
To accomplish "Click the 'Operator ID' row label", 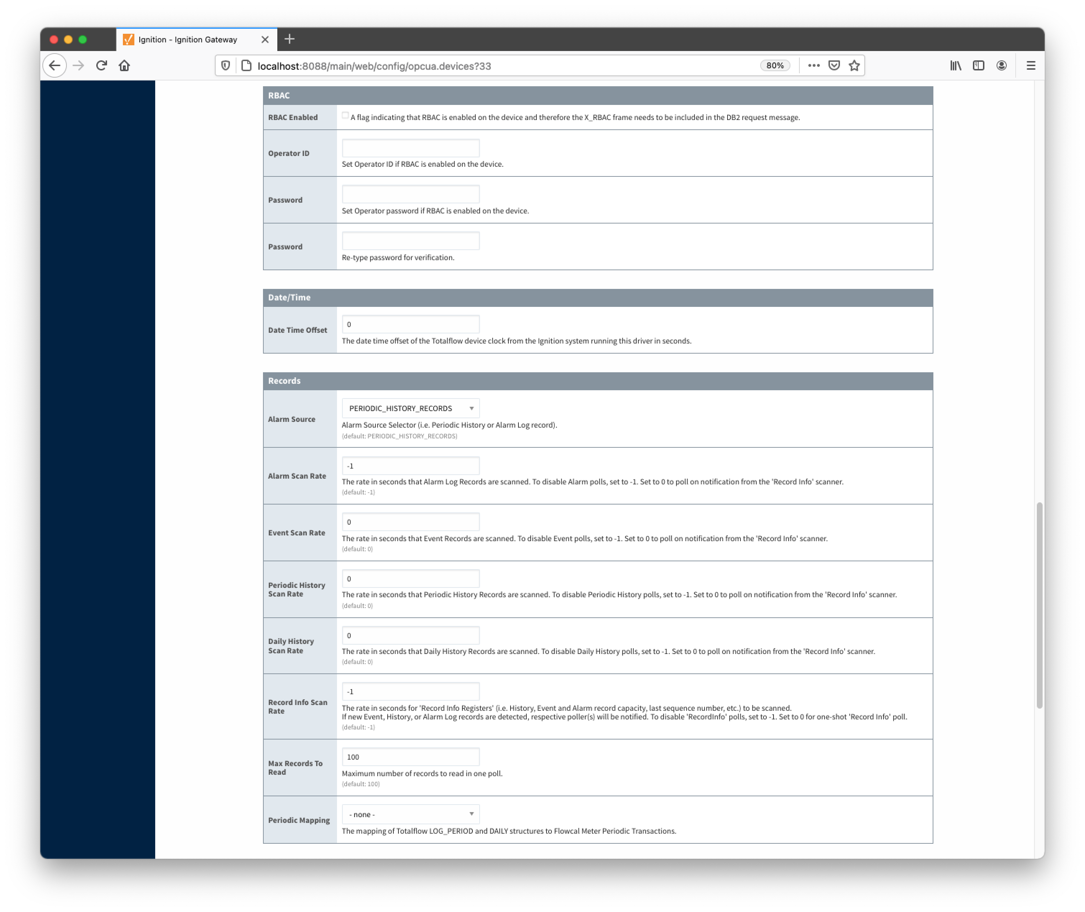I will pos(288,153).
